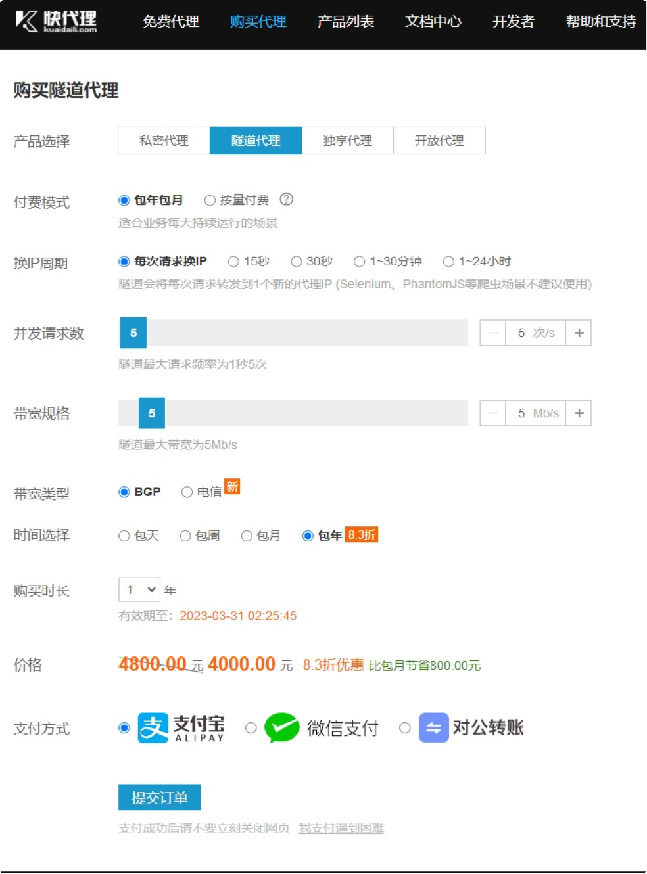Click the 比包月节省800.00元 savings text
The image size is (647, 874).
425,666
